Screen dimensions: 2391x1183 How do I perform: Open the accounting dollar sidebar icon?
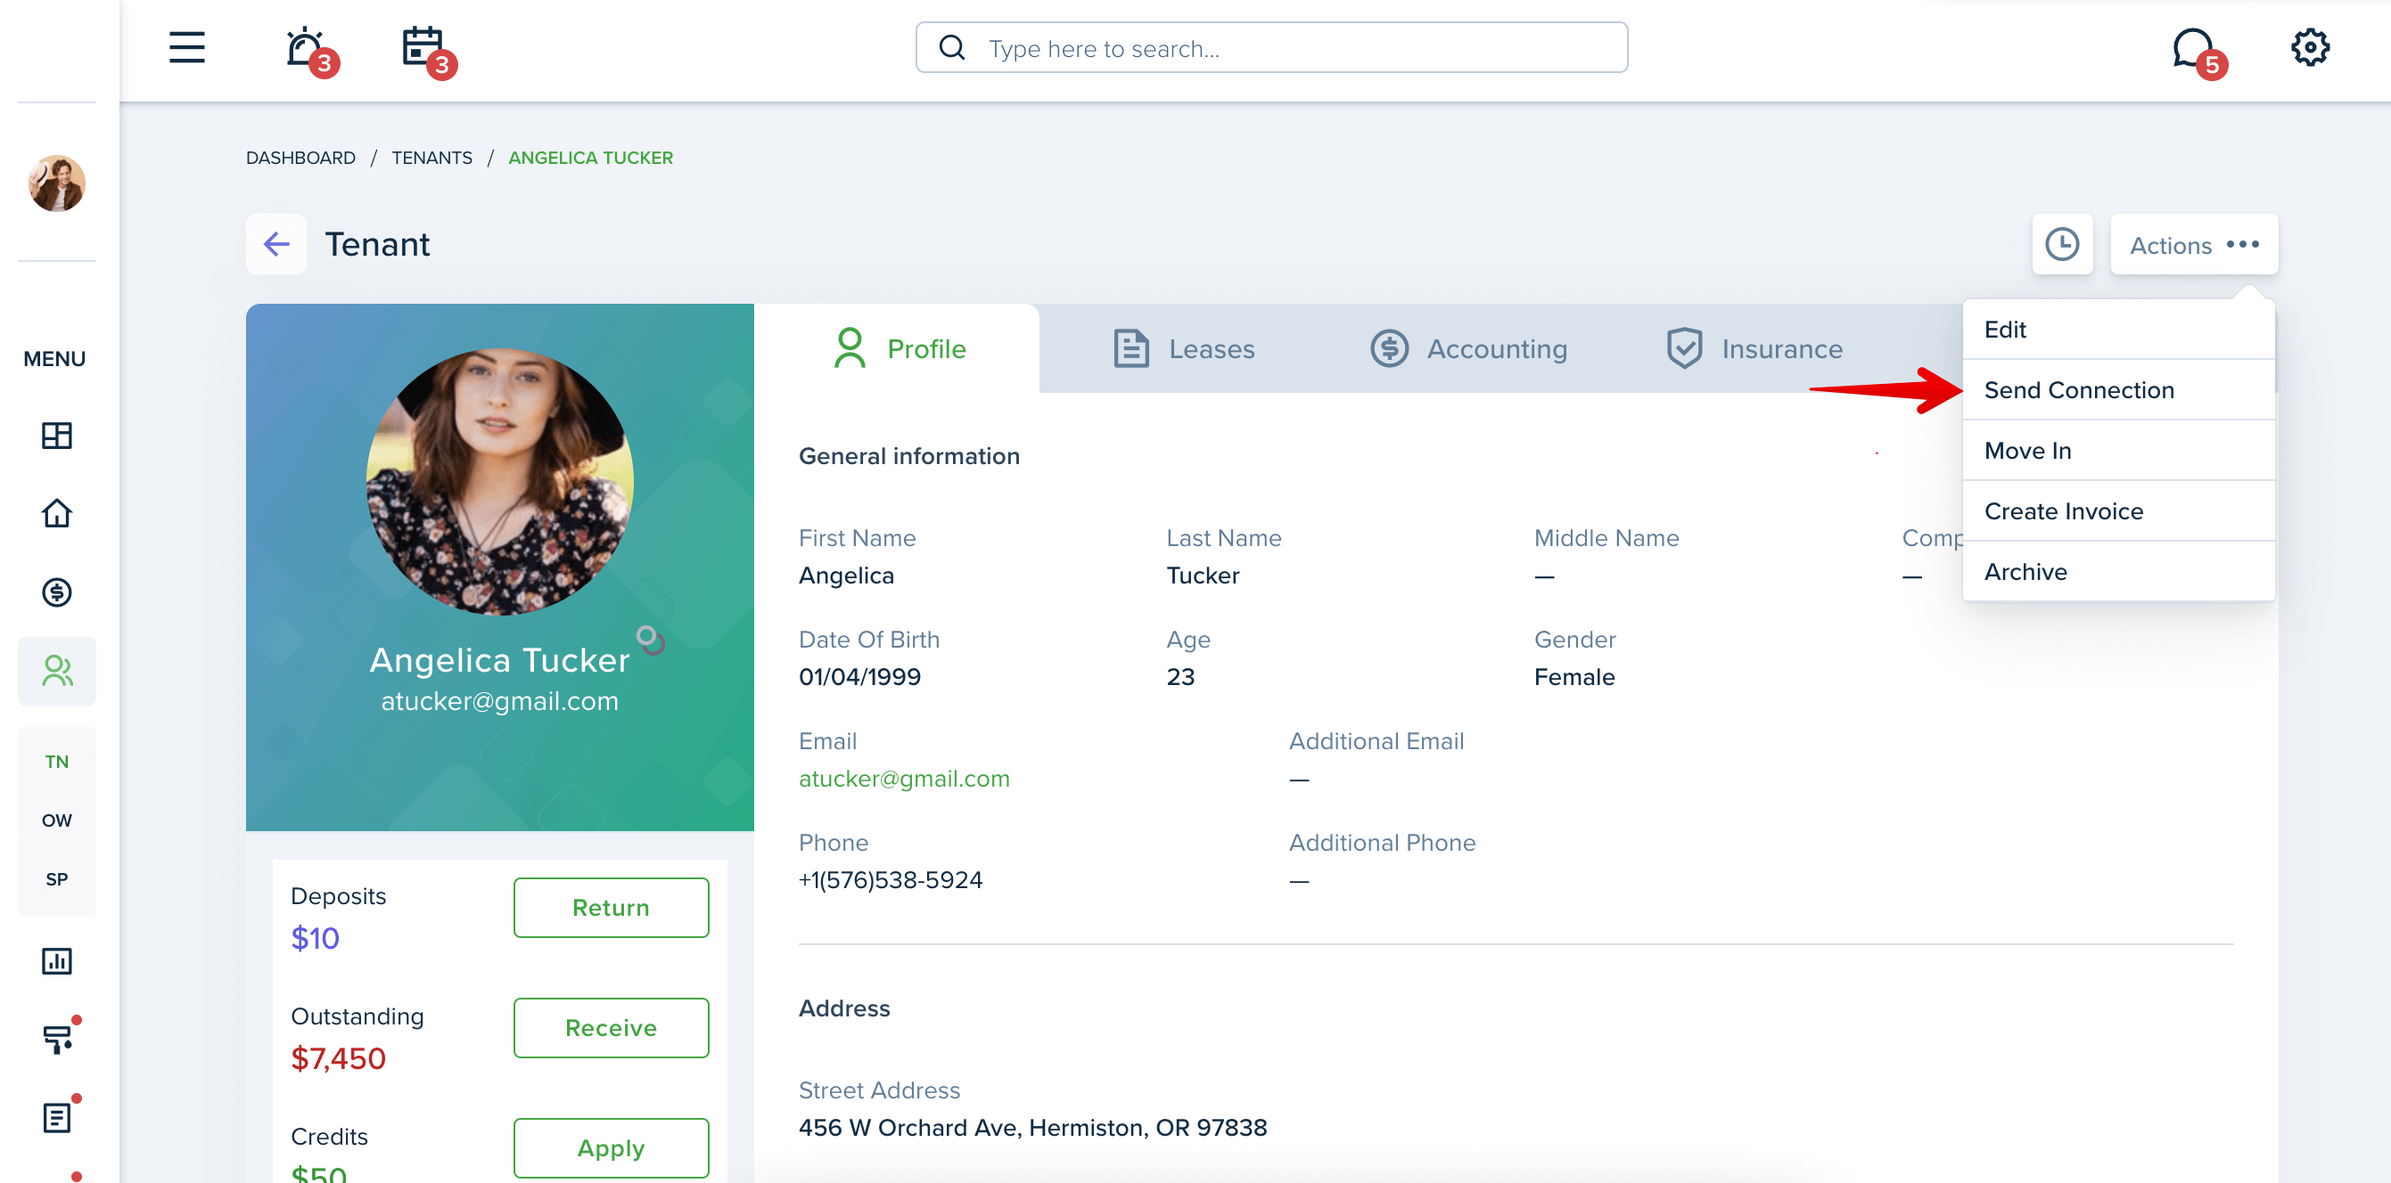57,591
